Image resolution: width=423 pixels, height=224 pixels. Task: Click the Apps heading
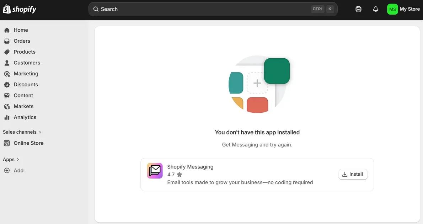[x=9, y=160]
